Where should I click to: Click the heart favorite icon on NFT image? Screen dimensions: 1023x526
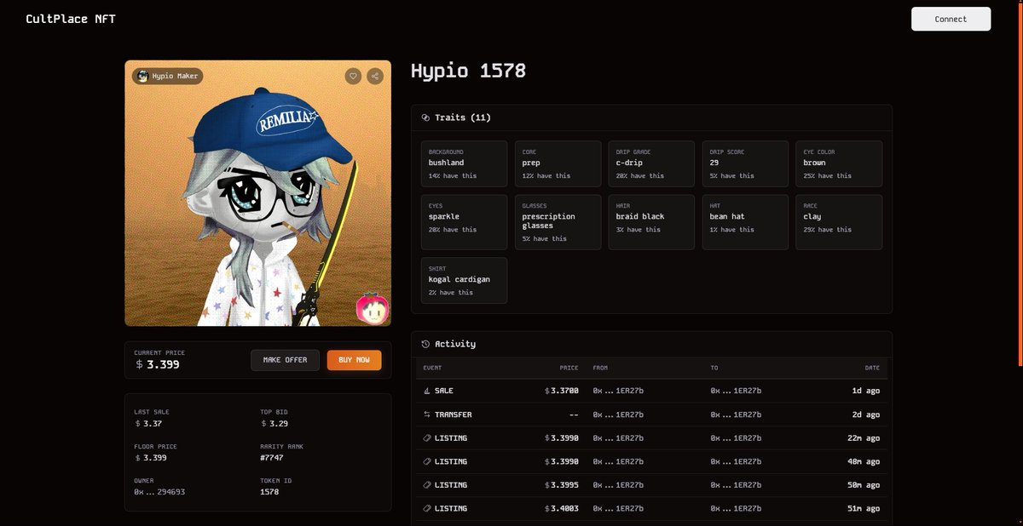click(353, 76)
